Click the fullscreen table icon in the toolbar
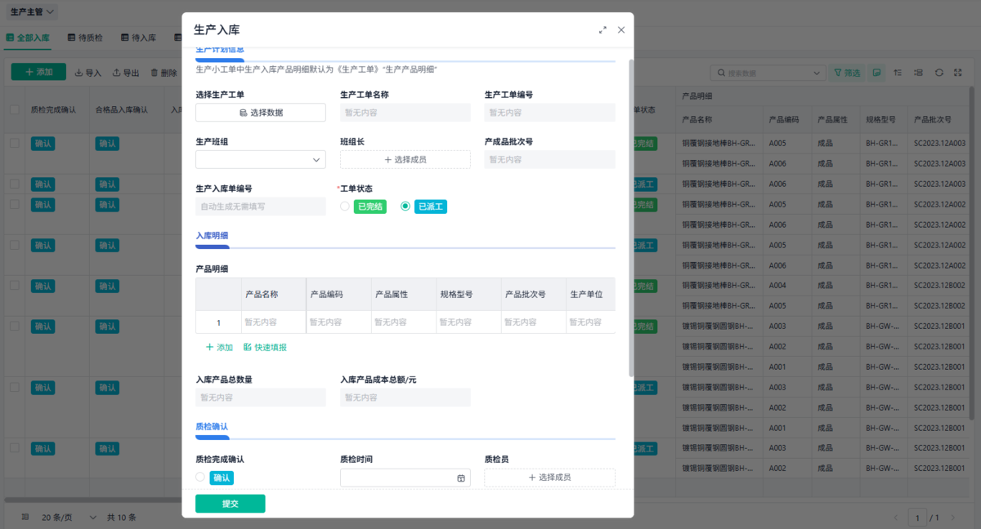The height and width of the screenshot is (529, 981). tap(960, 73)
